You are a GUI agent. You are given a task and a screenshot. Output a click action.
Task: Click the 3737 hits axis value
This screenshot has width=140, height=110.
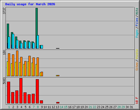[4, 11]
